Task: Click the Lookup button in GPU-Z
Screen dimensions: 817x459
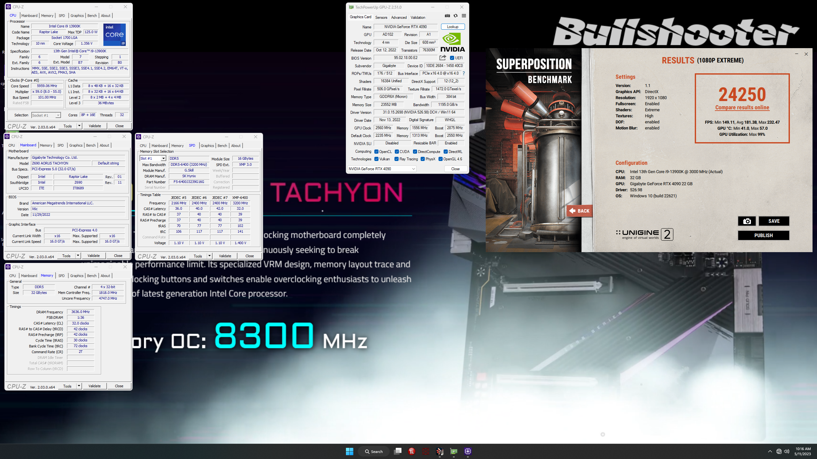Action: [453, 27]
